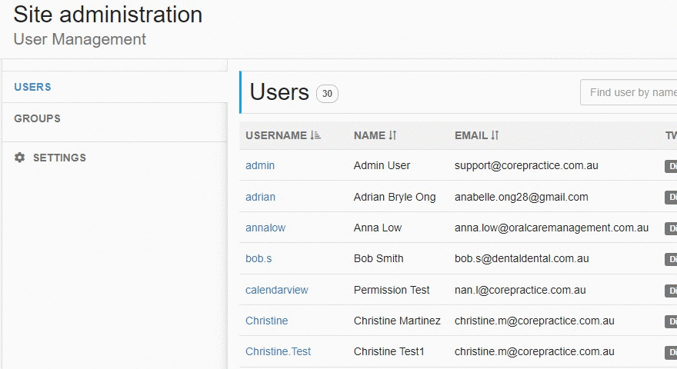Screen dimensions: 677x369
Task: Sort users by Username column icon
Action: (315, 135)
